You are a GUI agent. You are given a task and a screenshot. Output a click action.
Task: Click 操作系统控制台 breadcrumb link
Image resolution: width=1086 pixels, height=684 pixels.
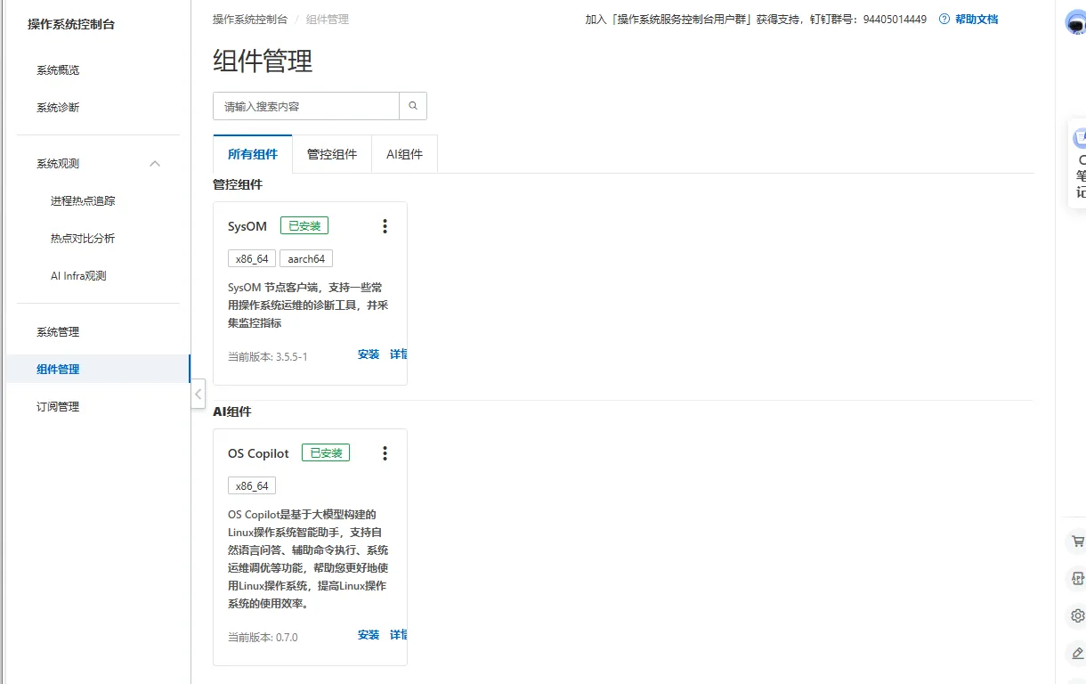250,19
